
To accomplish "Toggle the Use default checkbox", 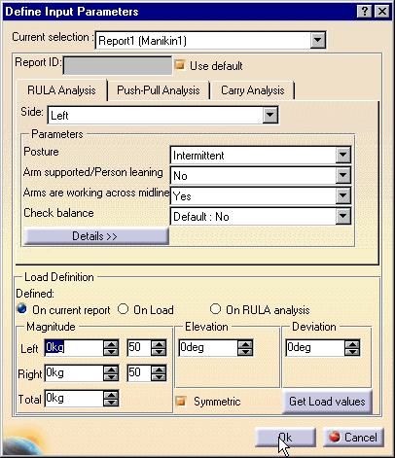I will 180,65.
